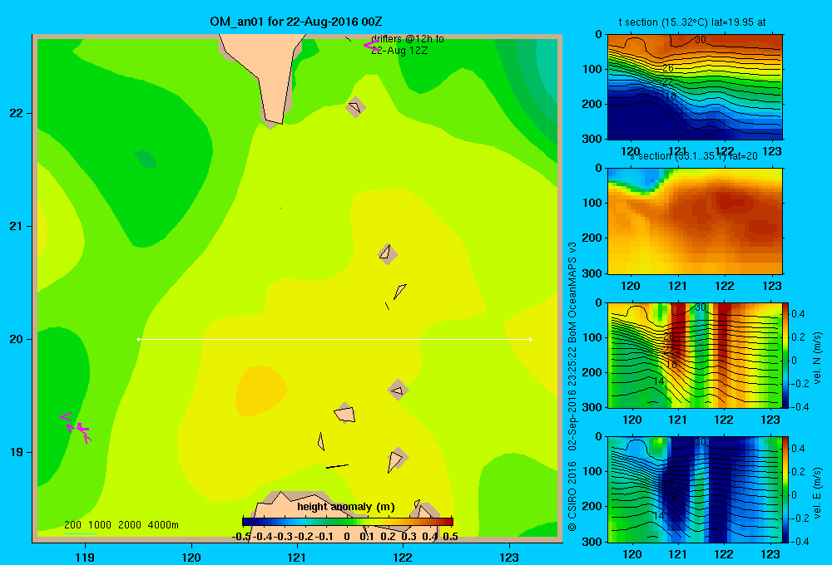This screenshot has width=832, height=565.
Task: Open the temperature section plot
Action: coord(695,87)
